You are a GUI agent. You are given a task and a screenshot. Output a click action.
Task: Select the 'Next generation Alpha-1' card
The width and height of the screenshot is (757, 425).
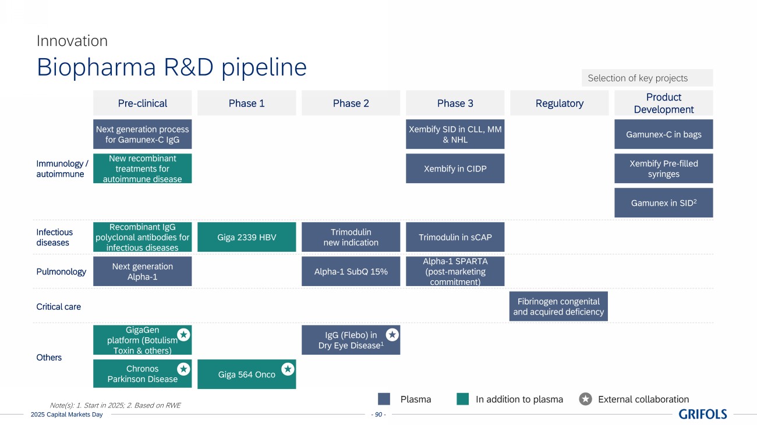pyautogui.click(x=143, y=272)
